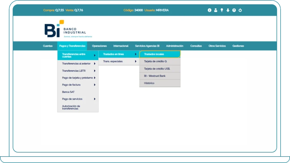Click the information icon in top bar
The height and width of the screenshot is (163, 290).
click(210, 10)
